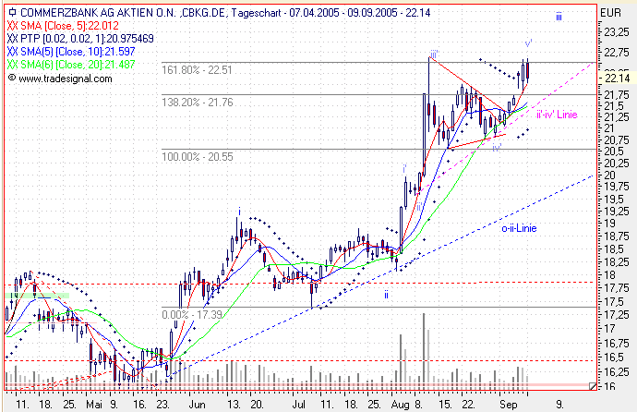The width and height of the screenshot is (637, 412).
Task: Click the 18,25 price axis label
Action: [x=617, y=262]
